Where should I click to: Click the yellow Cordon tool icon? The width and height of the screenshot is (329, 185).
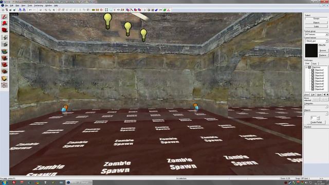coord(94,10)
